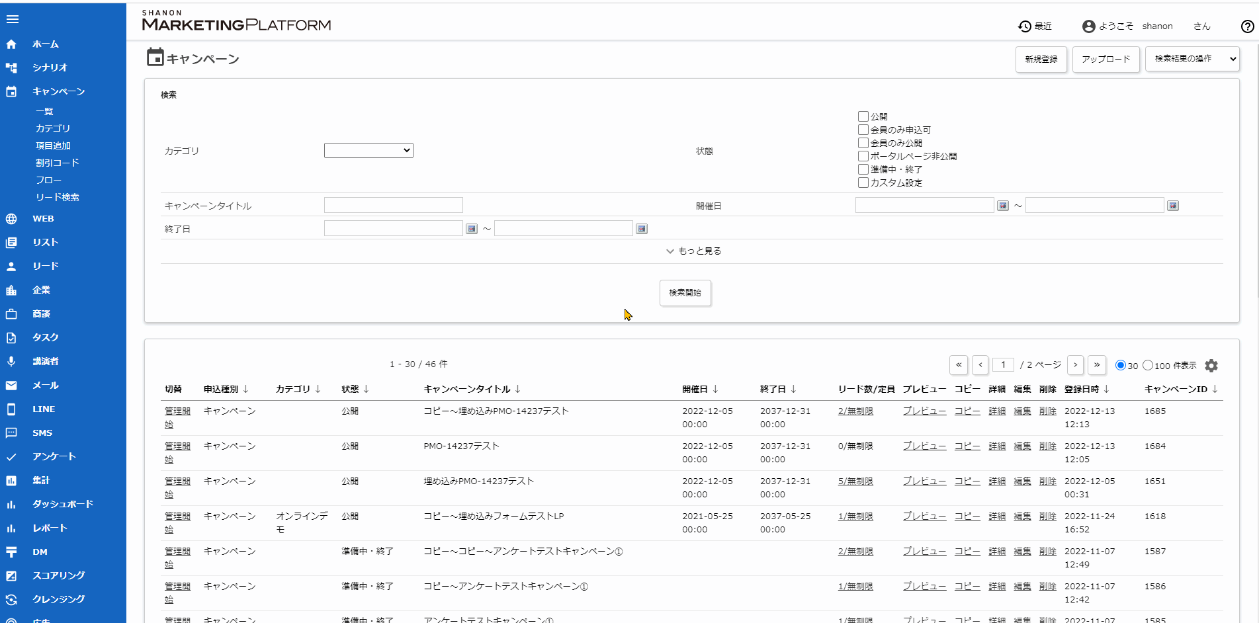1259x623 pixels.
Task: Sort by 申込種別 column arrow
Action: [x=246, y=389]
